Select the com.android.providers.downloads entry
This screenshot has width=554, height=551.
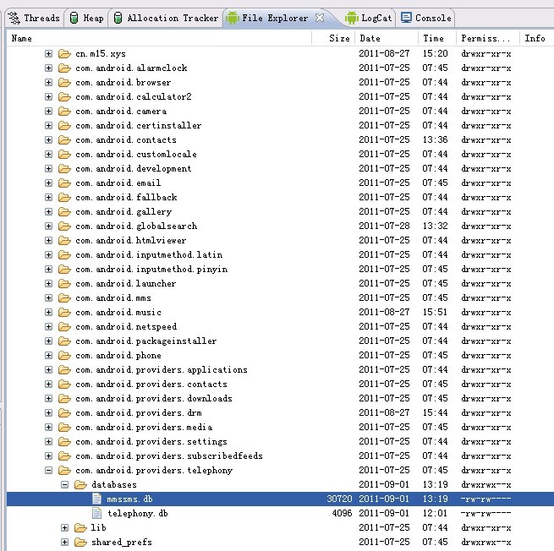coord(154,399)
